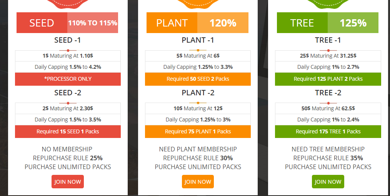Click the Required 175 TREE 1 Packs bar
Viewport: 390px width, 196px height.
(x=328, y=131)
